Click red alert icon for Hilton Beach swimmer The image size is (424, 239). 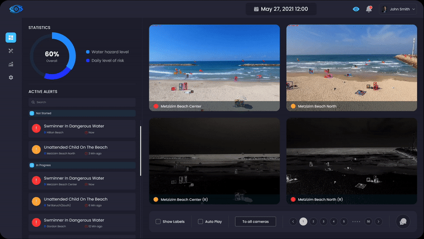click(36, 128)
